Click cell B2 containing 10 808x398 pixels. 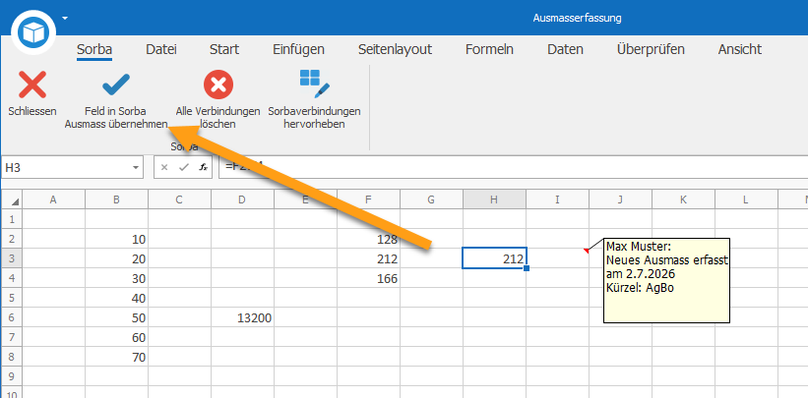(x=116, y=239)
